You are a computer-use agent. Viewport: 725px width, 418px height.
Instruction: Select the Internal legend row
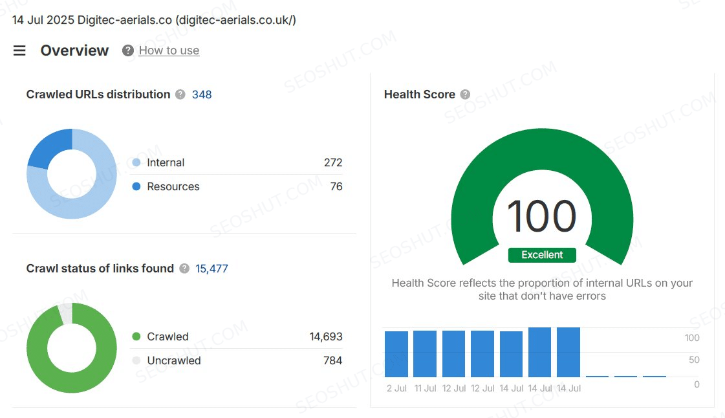[x=237, y=163]
